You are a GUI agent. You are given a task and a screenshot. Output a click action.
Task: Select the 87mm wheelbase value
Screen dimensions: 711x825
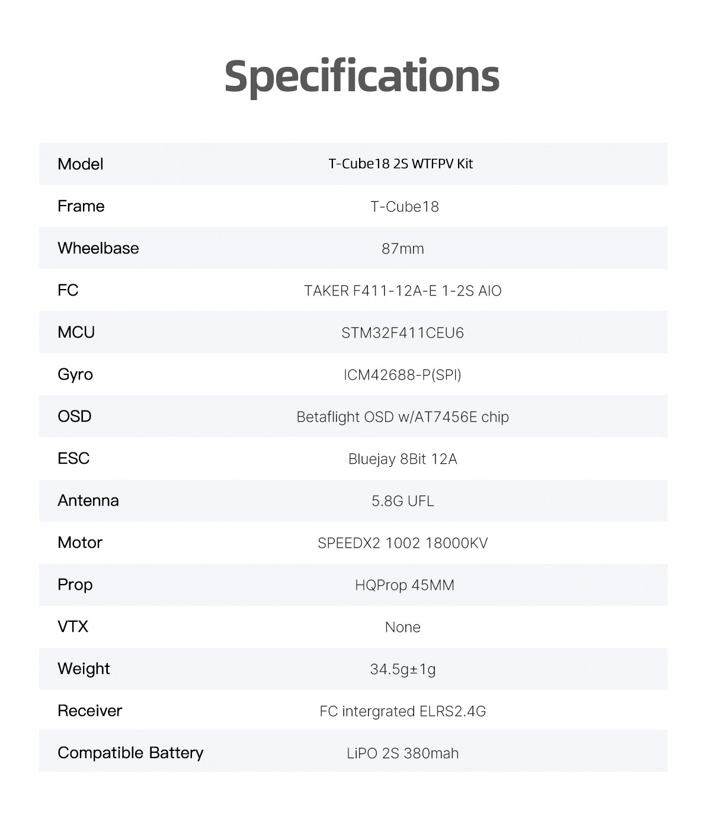[403, 249]
